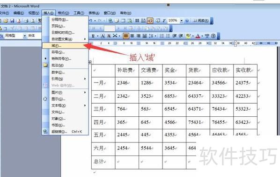This screenshot has height=177, width=280.
Task: Click the Distributed alignment icon
Action: (x=145, y=36)
